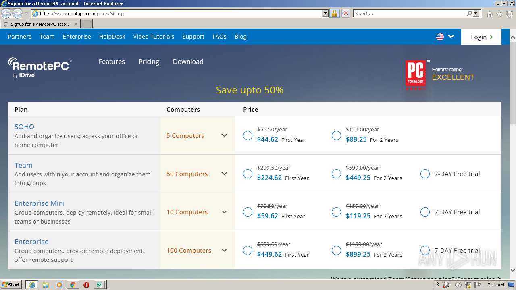Select Team $224.62 First Year option
This screenshot has height=290, width=516.
pyautogui.click(x=248, y=174)
